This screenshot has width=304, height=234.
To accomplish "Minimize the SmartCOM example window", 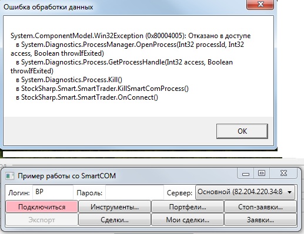I will 246,174.
